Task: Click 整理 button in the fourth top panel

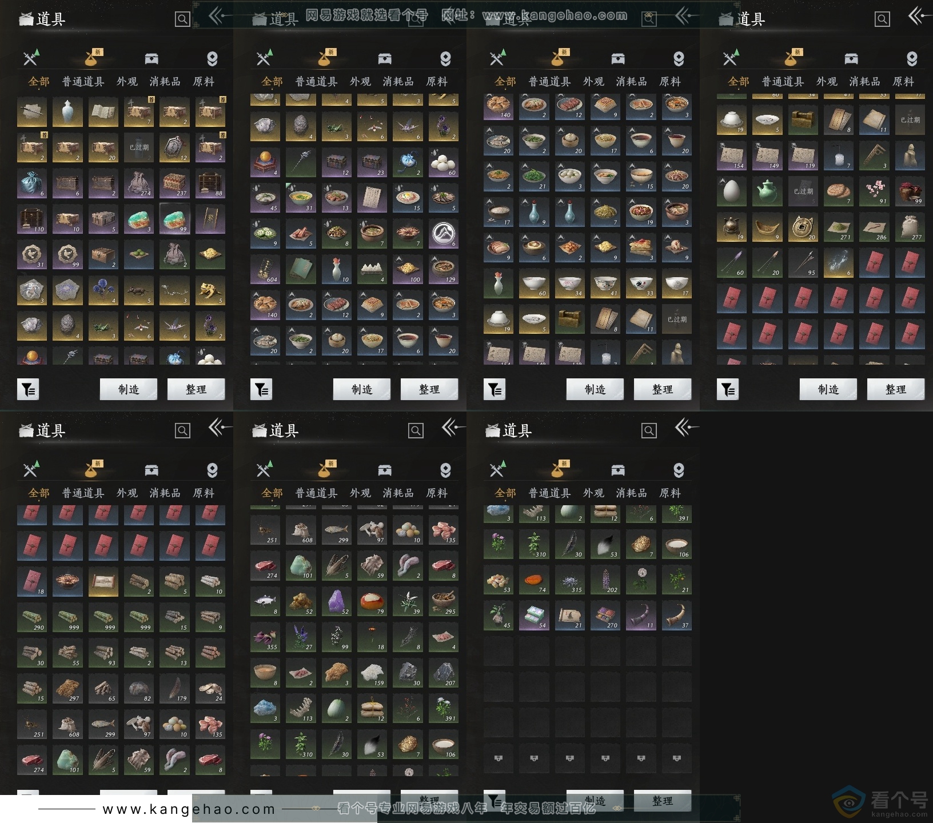Action: click(x=896, y=389)
